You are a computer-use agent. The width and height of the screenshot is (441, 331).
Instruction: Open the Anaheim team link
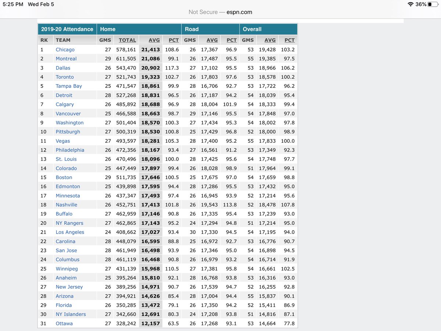(66, 278)
